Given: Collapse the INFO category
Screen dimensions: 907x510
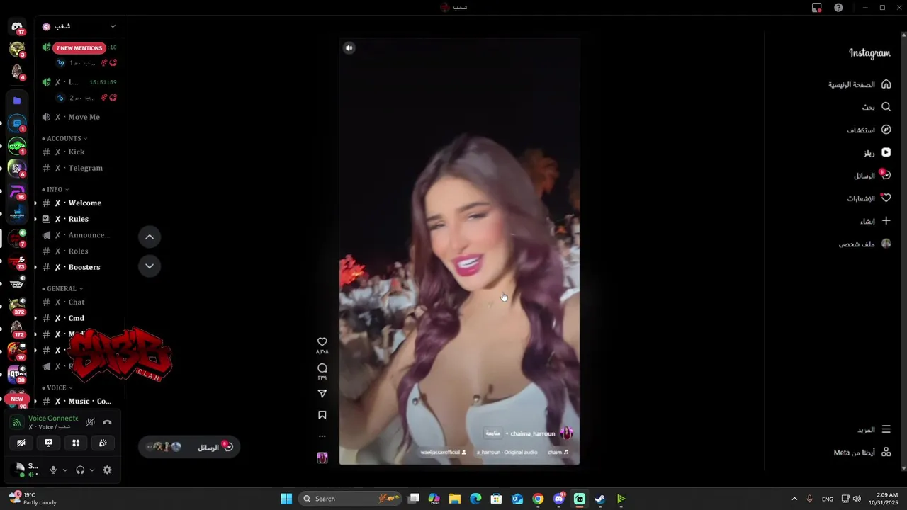Looking at the screenshot, I should click(57, 190).
